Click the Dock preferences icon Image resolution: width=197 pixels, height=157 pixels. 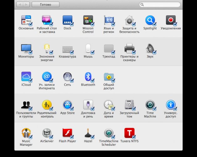tap(68, 20)
